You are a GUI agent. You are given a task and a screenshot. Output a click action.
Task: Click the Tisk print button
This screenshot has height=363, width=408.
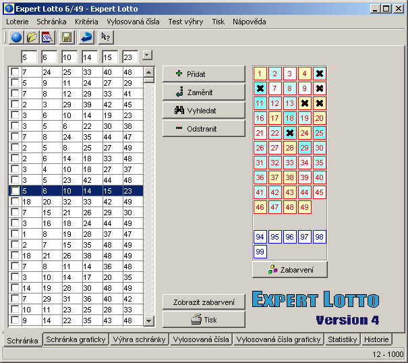[x=204, y=320]
